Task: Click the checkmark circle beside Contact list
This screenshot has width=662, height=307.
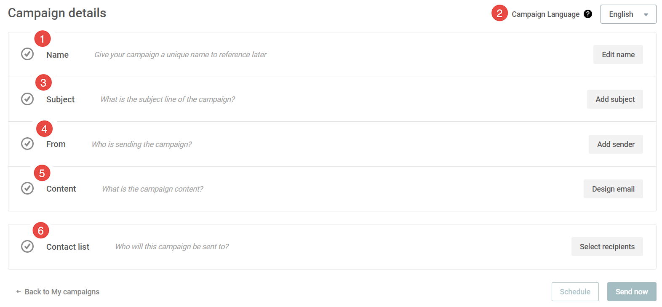Action: point(27,246)
